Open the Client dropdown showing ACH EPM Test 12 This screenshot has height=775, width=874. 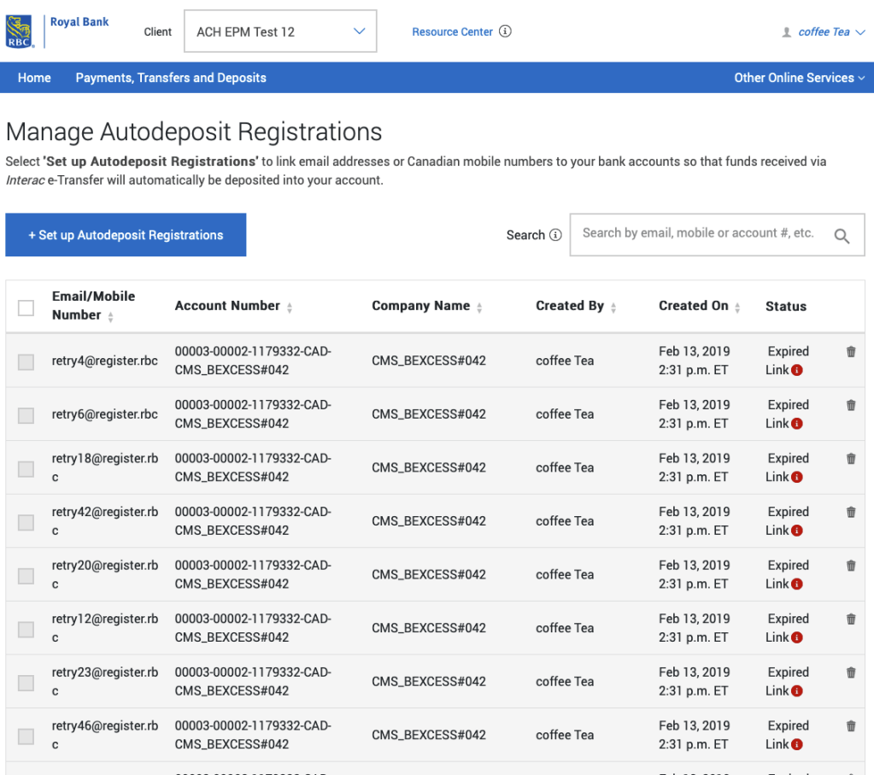click(x=280, y=32)
